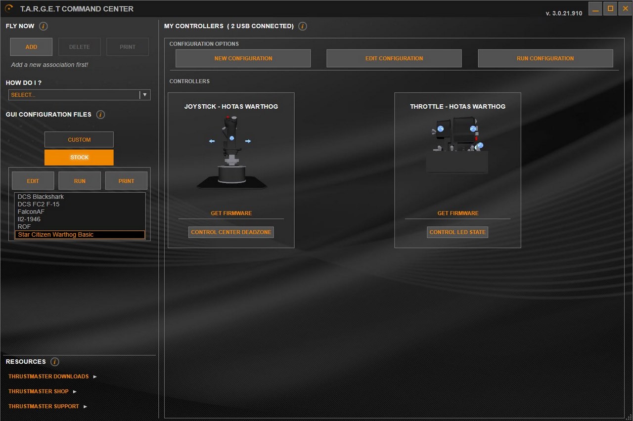Viewport: 633px width, 421px height.
Task: Click the ADD association button
Action: click(31, 47)
